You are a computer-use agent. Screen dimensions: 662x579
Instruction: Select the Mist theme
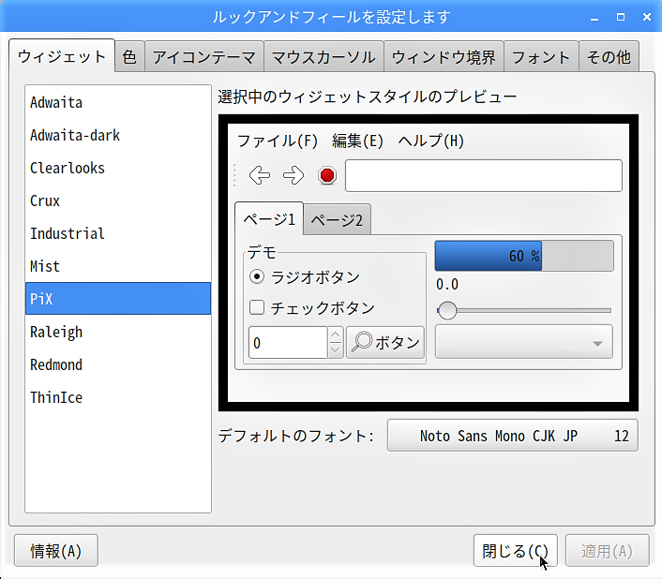tap(118, 266)
